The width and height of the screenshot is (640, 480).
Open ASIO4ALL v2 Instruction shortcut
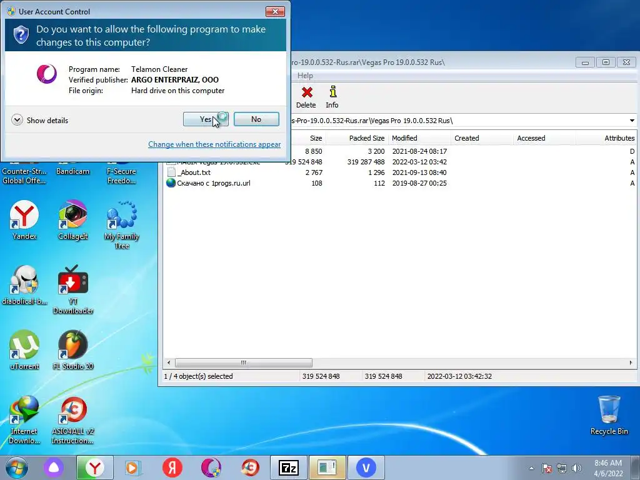72,419
